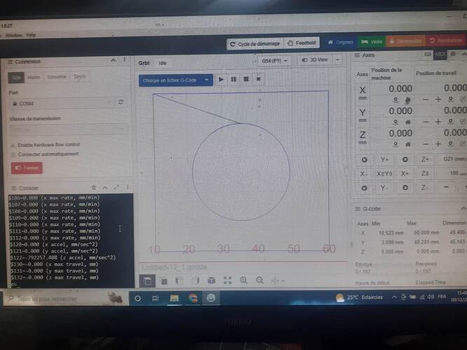Viewport: 467px width, 350px height.
Task: Click the Cycle de démarrage button
Action: pos(255,43)
